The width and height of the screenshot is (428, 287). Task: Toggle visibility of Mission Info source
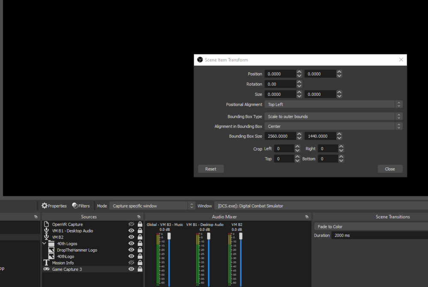131,263
